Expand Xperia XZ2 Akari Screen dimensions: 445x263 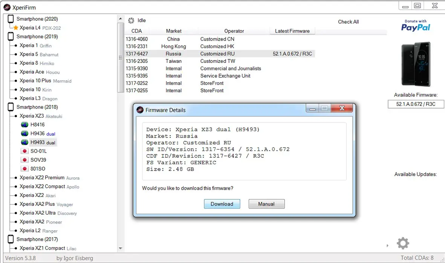pos(15,195)
